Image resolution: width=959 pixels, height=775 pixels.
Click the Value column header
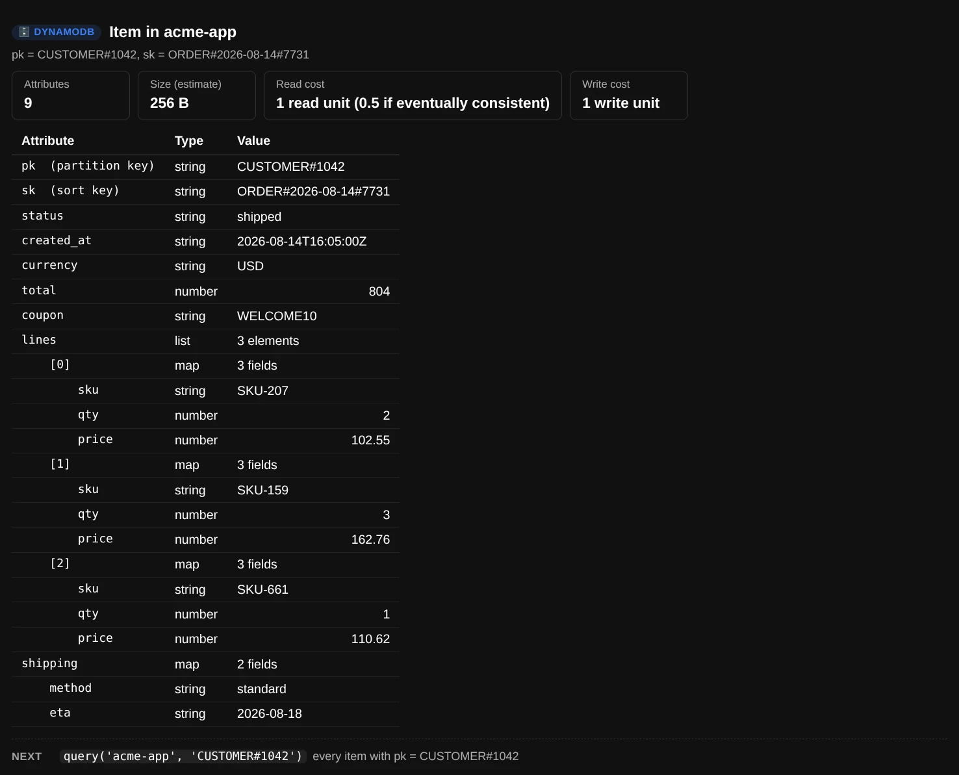tap(253, 141)
